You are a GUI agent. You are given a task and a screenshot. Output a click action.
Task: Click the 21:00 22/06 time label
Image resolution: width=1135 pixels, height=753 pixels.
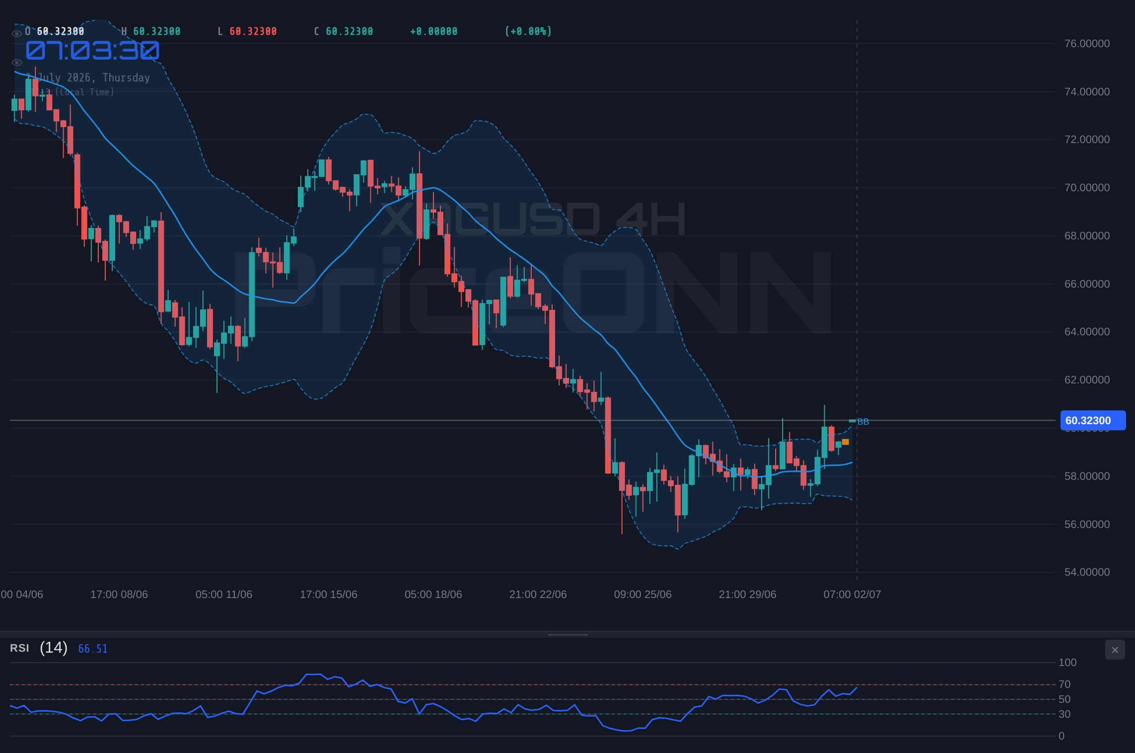pyautogui.click(x=538, y=595)
